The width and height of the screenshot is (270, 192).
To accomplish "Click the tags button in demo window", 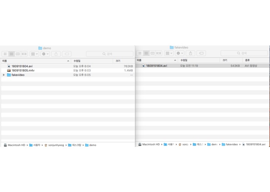I will (x=67, y=54).
